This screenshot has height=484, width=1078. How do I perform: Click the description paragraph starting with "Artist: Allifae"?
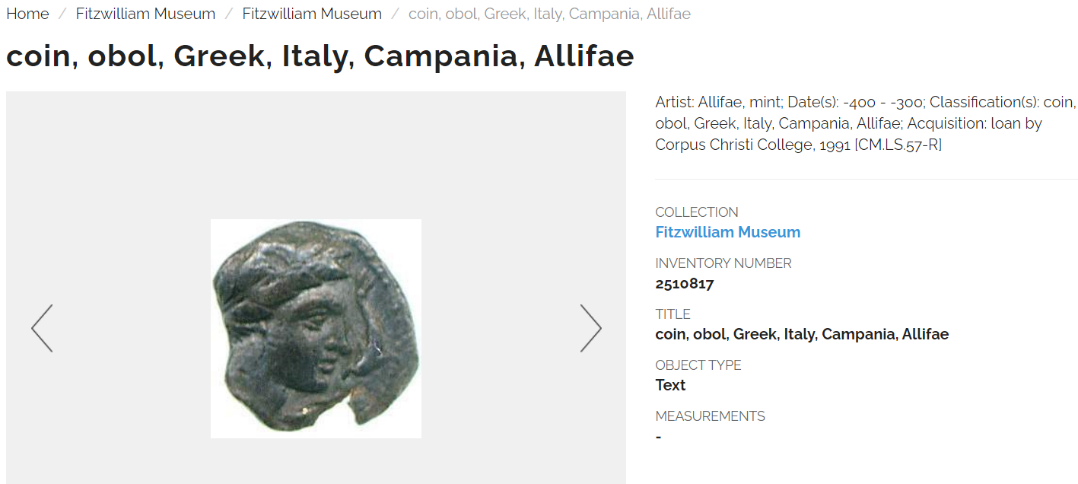click(x=865, y=123)
